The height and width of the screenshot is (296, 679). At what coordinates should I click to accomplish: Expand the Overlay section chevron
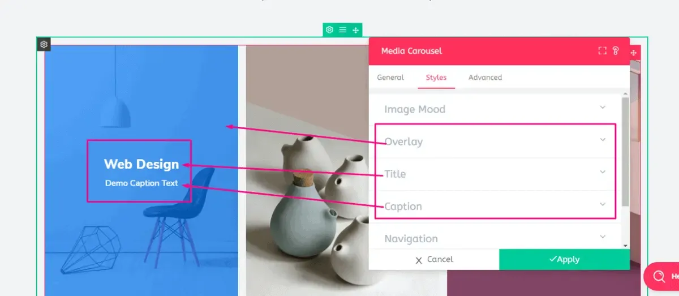click(603, 140)
